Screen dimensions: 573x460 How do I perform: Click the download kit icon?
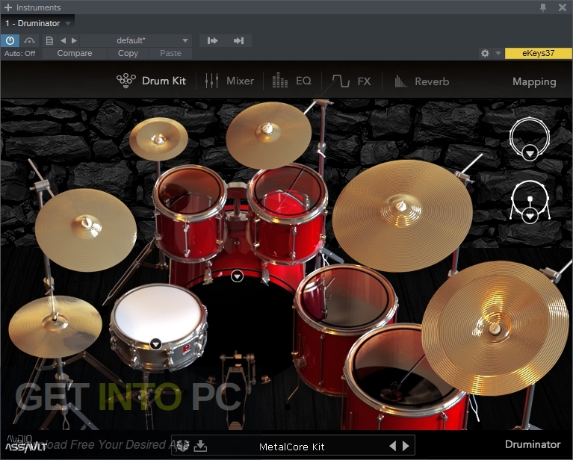point(200,446)
